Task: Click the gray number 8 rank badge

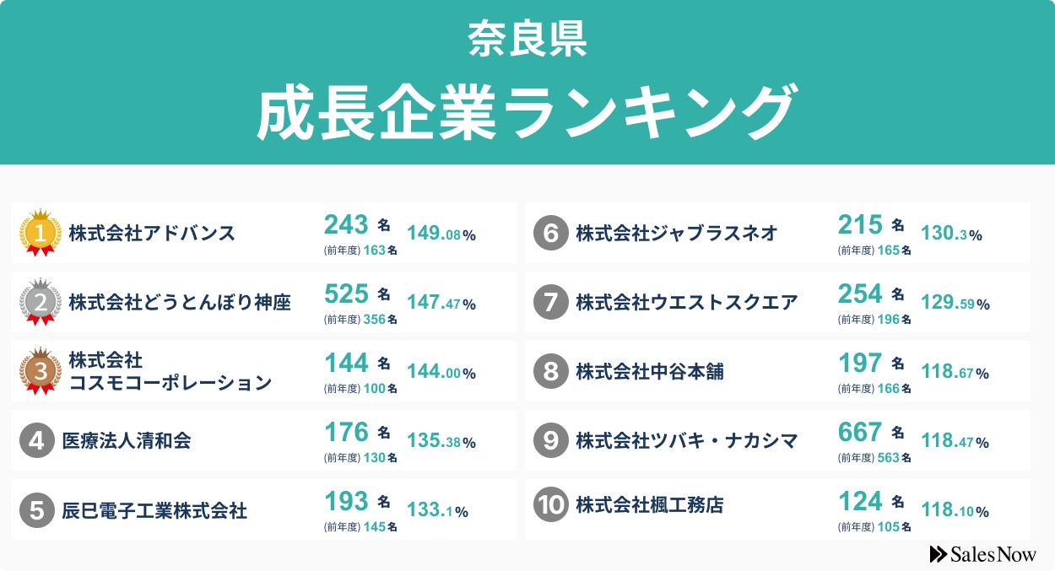Action: point(551,371)
